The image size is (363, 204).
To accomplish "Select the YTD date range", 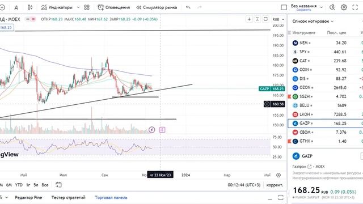I will tap(19, 185).
